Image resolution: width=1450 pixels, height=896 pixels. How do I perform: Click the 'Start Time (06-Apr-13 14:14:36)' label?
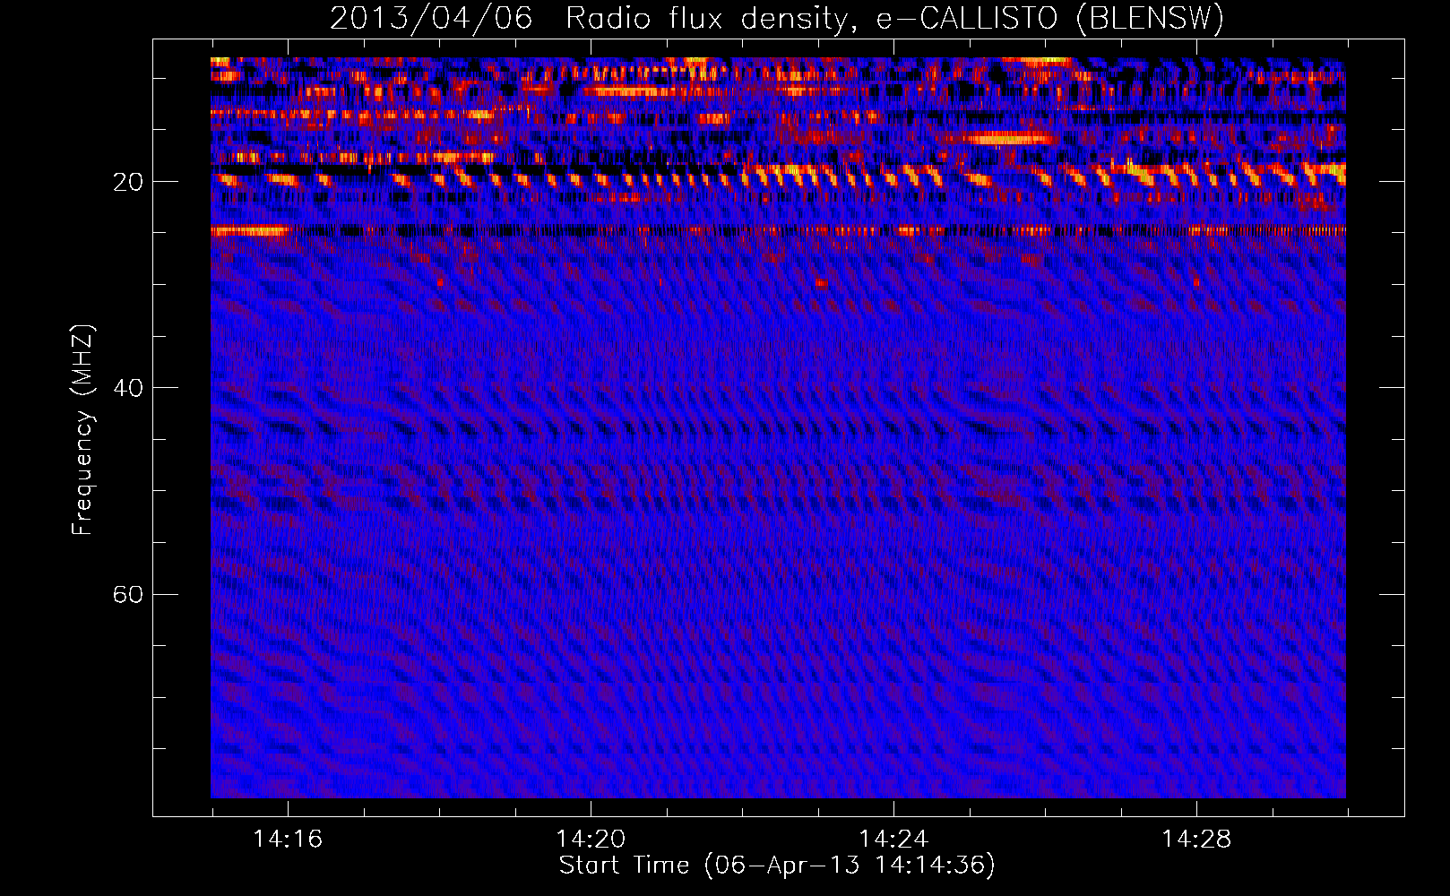point(777,866)
